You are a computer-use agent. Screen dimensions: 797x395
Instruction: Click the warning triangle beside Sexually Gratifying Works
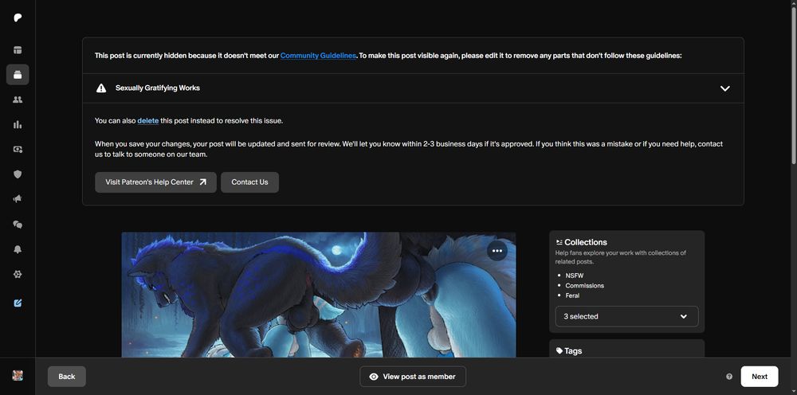(x=101, y=88)
